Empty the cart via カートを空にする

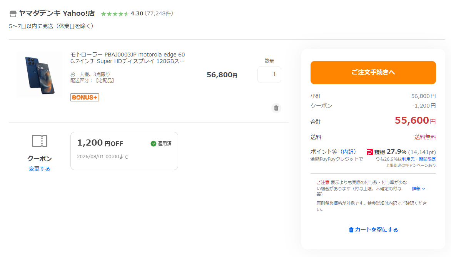(x=373, y=230)
